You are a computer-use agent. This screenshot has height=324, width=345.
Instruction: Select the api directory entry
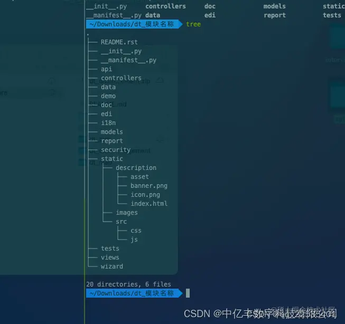[106, 69]
